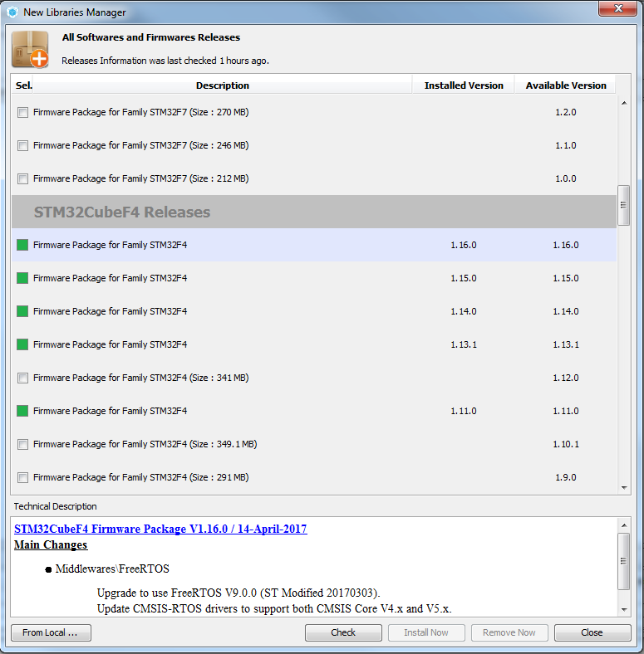Toggle the green box for STM32F4 1.11.0
This screenshot has width=644, height=654.
(x=22, y=411)
